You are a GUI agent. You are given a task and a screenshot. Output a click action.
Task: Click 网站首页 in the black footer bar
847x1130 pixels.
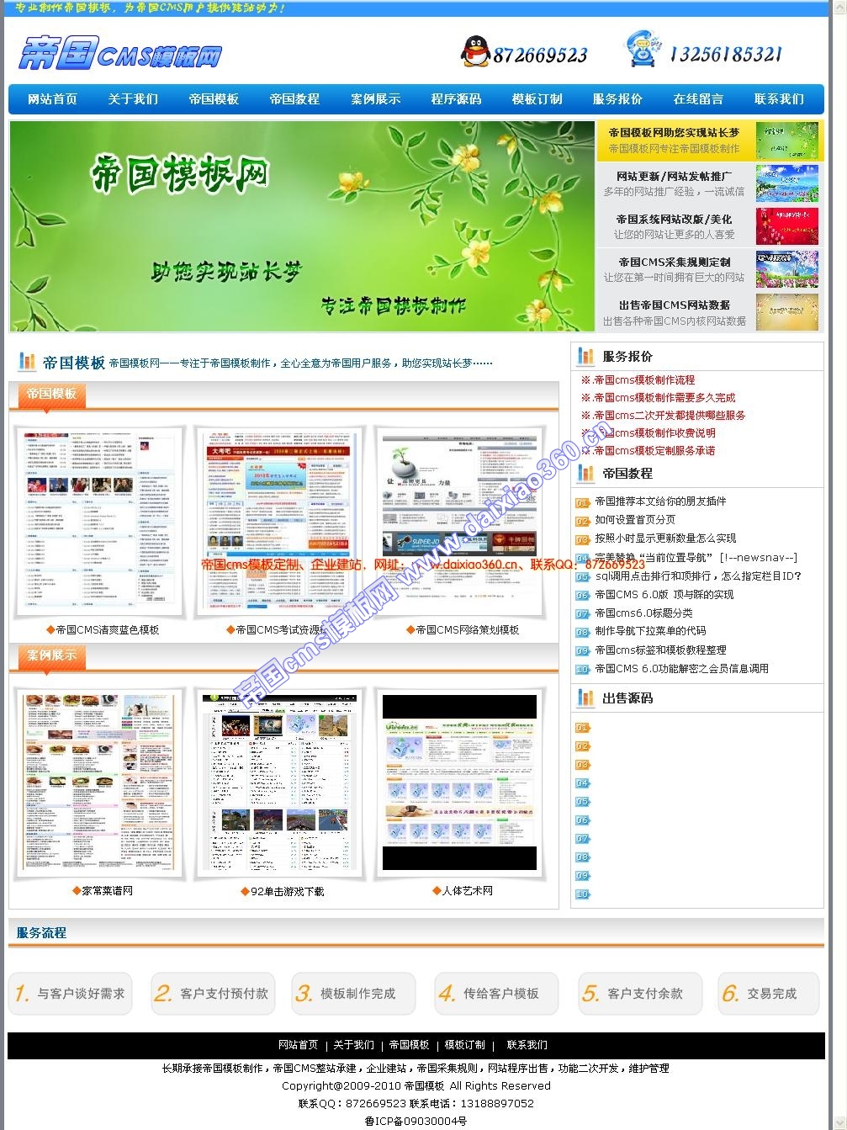[x=298, y=1045]
